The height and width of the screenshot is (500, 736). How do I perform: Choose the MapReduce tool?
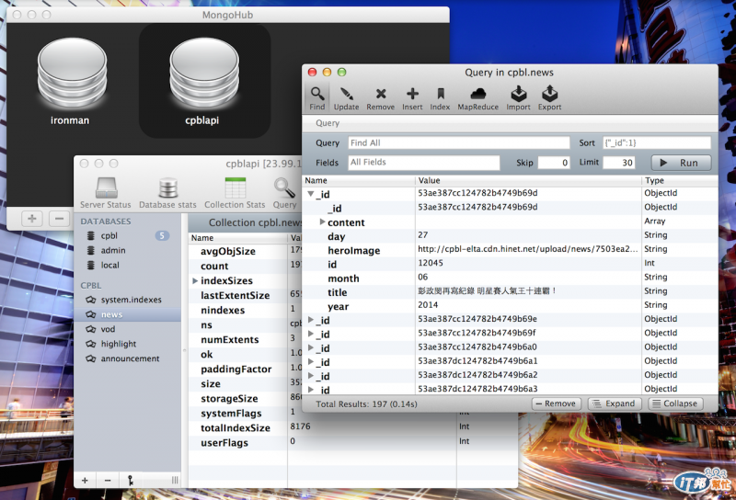pos(477,98)
